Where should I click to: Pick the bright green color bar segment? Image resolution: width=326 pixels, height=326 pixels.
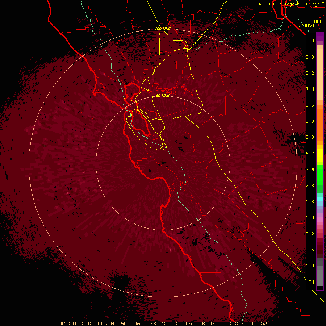(320, 175)
